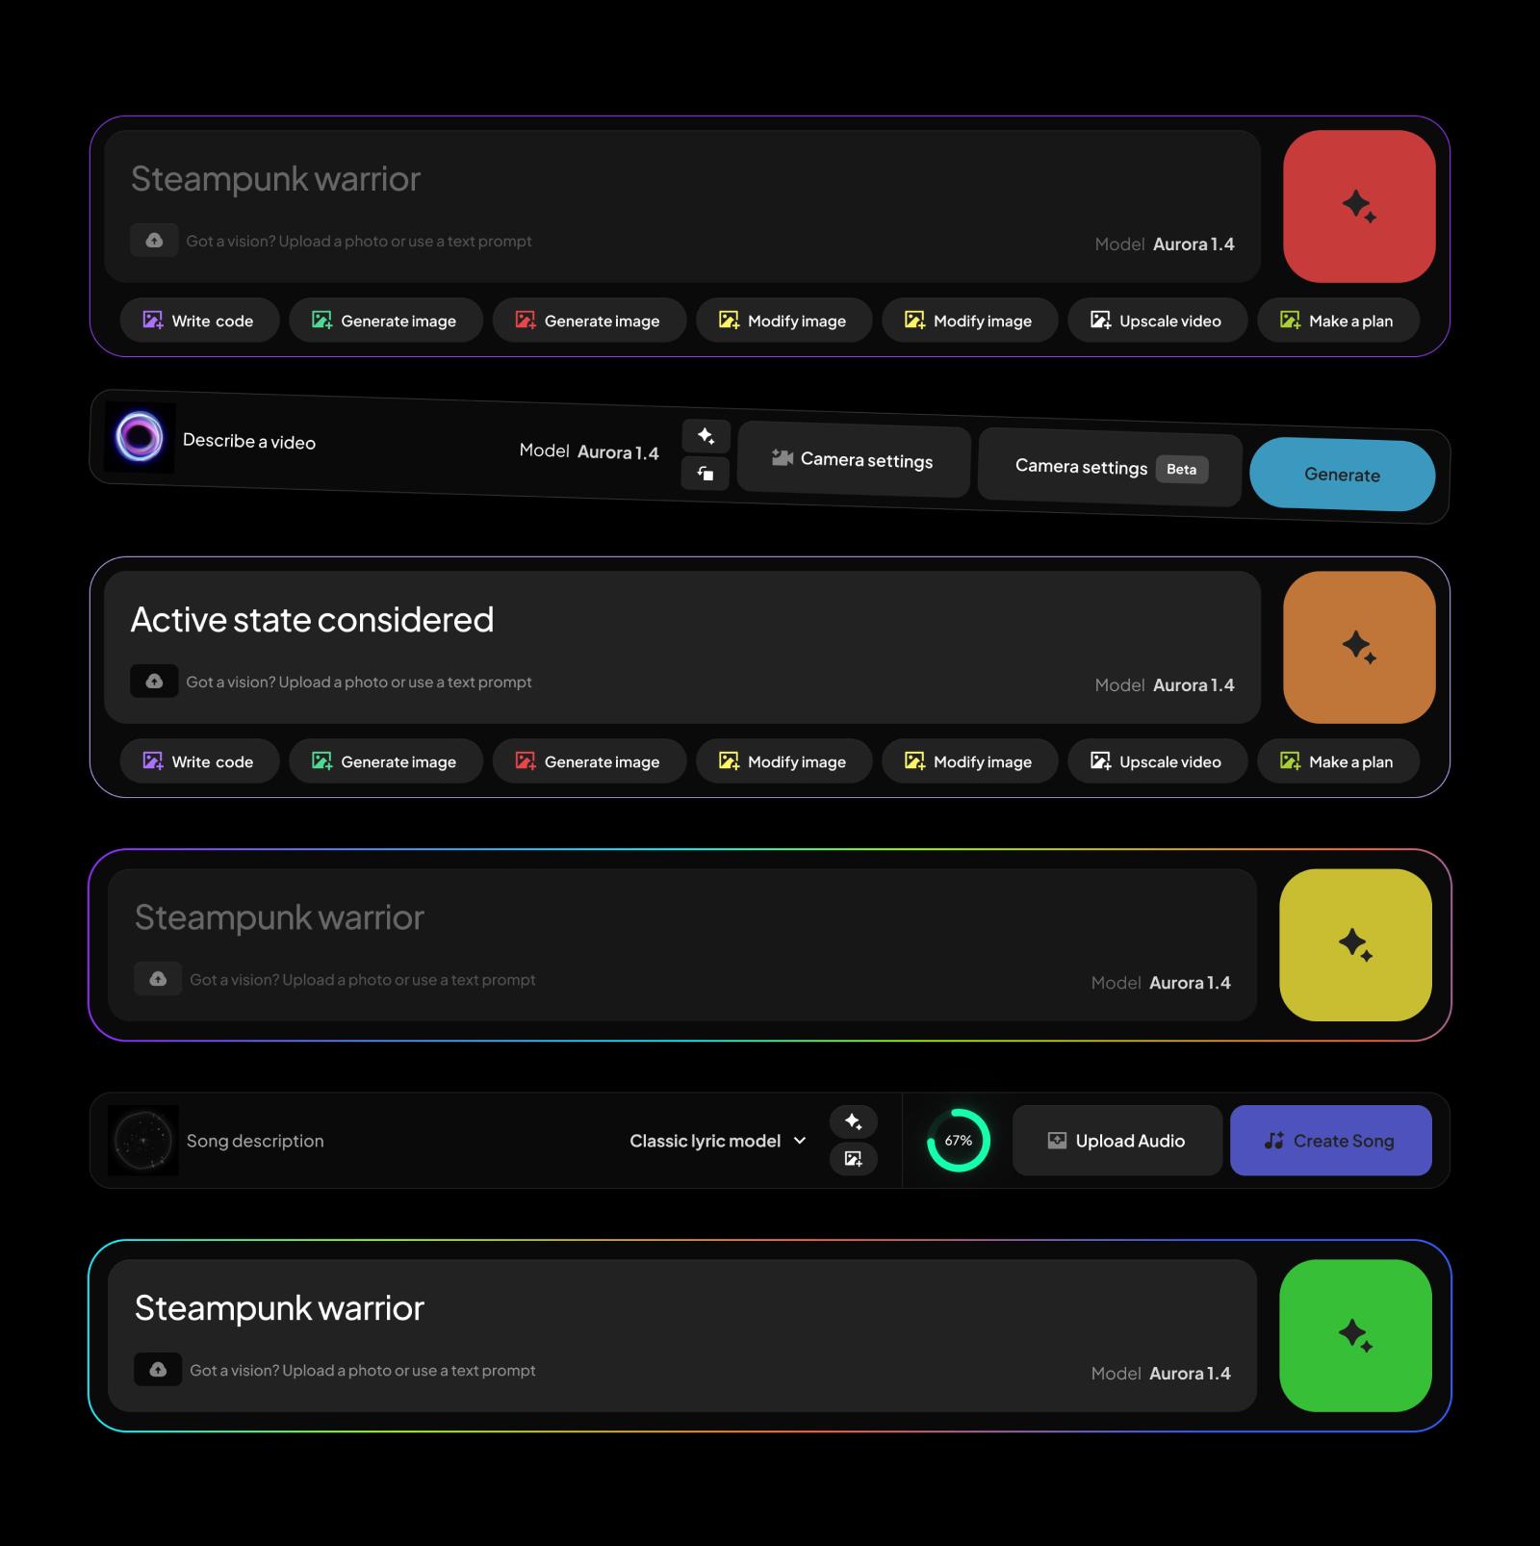Click the add-image icon in the song bar

tap(852, 1160)
